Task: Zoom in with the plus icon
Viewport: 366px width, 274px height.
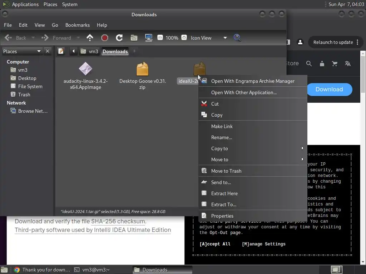Action: pyautogui.click(x=184, y=37)
